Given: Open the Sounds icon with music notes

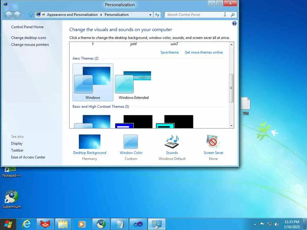Looking at the screenshot, I should 172,142.
